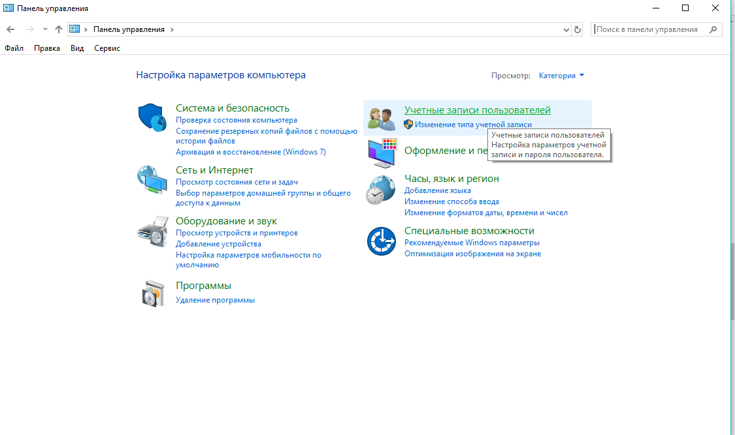Open the Категория view-by dropdown

point(562,75)
